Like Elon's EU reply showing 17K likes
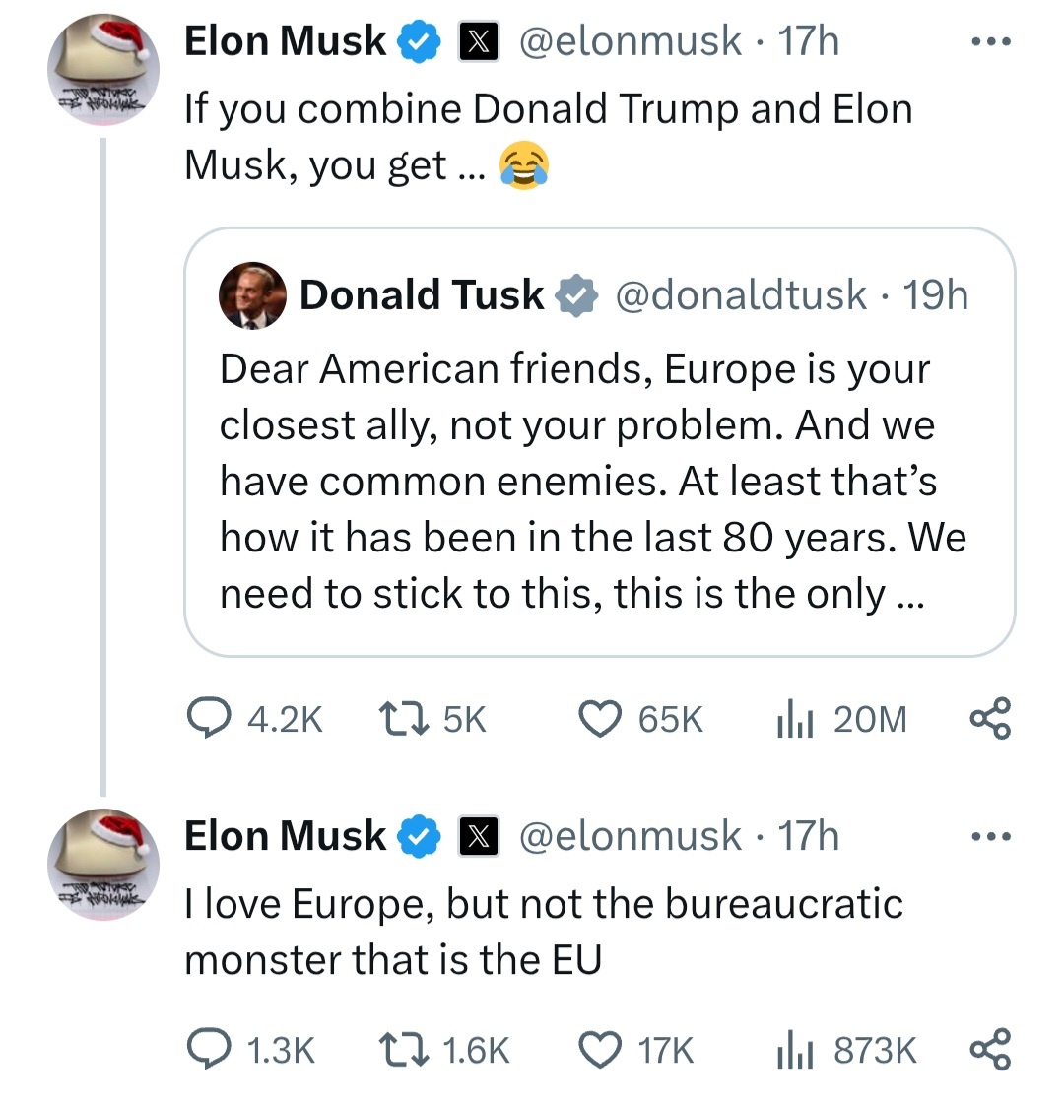This screenshot has height=1102, width=1064. 602,1048
